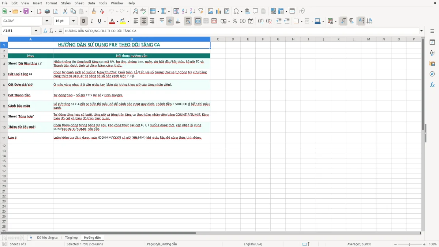The image size is (439, 247).
Task: Toggle Align Right
Action: (152, 21)
